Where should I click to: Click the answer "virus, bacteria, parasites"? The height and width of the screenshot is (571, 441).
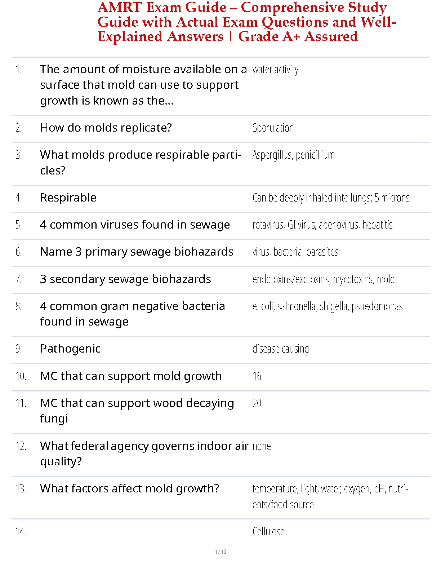point(295,252)
